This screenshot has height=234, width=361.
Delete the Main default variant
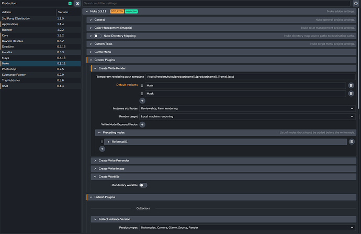351,85
